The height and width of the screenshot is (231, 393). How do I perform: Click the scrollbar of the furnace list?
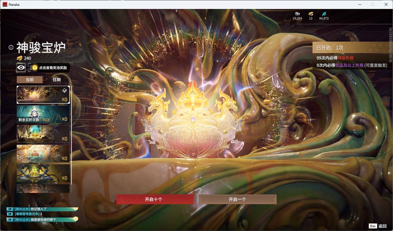point(71,135)
